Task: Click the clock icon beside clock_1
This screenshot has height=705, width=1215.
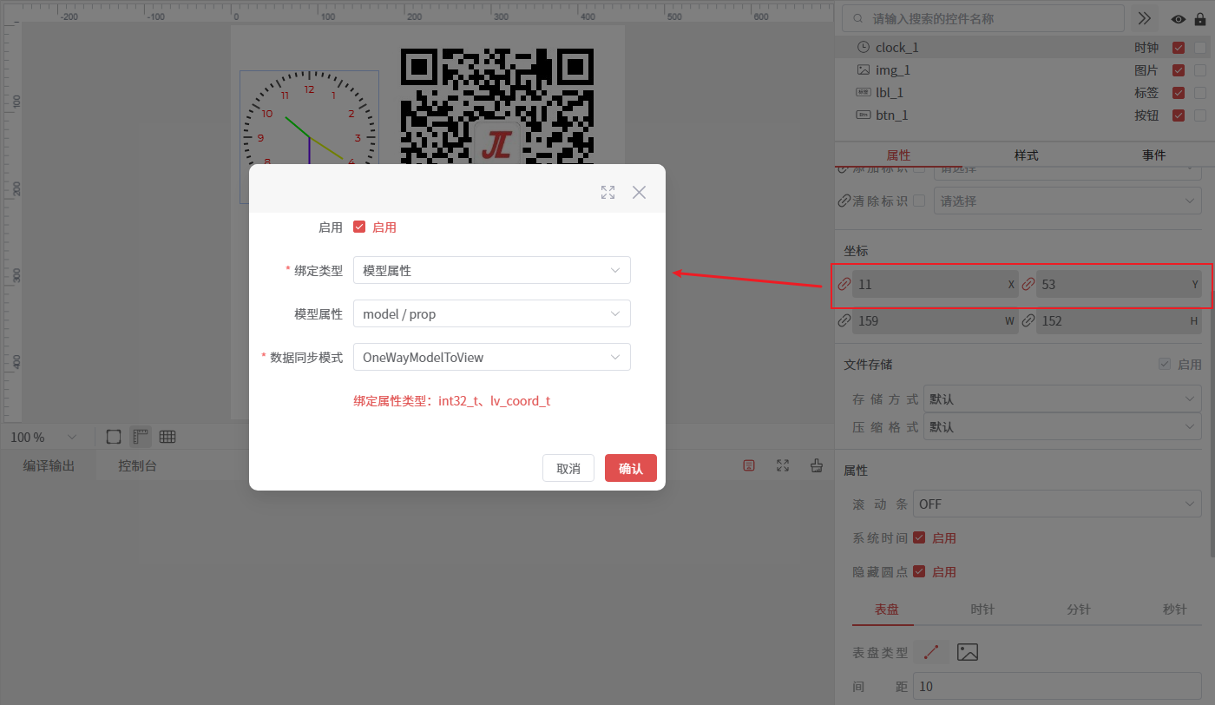Action: [863, 47]
